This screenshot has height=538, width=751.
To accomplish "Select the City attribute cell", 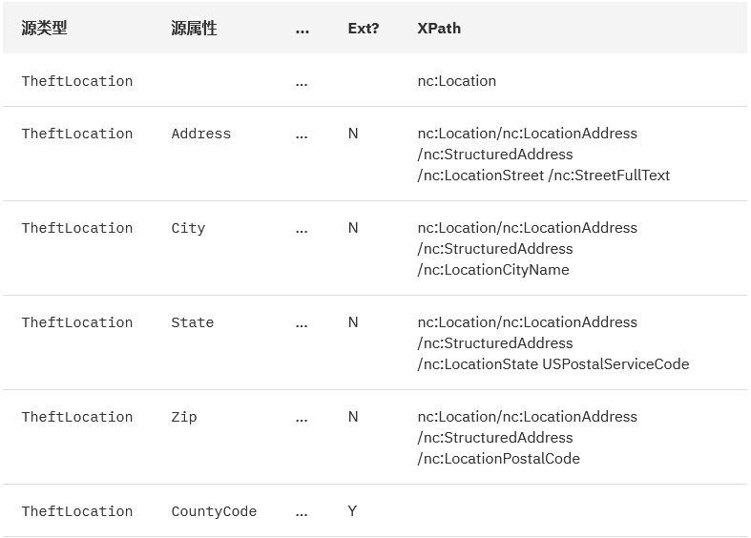I will click(188, 228).
